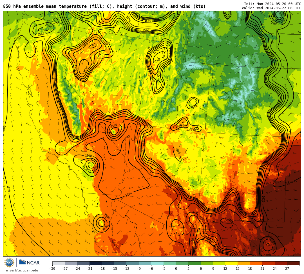The width and height of the screenshot is (304, 274).
Task: Pick the colorbar swatch between -3 and 0
Action: point(170,263)
